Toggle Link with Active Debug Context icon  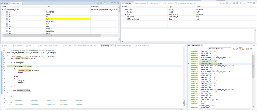point(240,49)
